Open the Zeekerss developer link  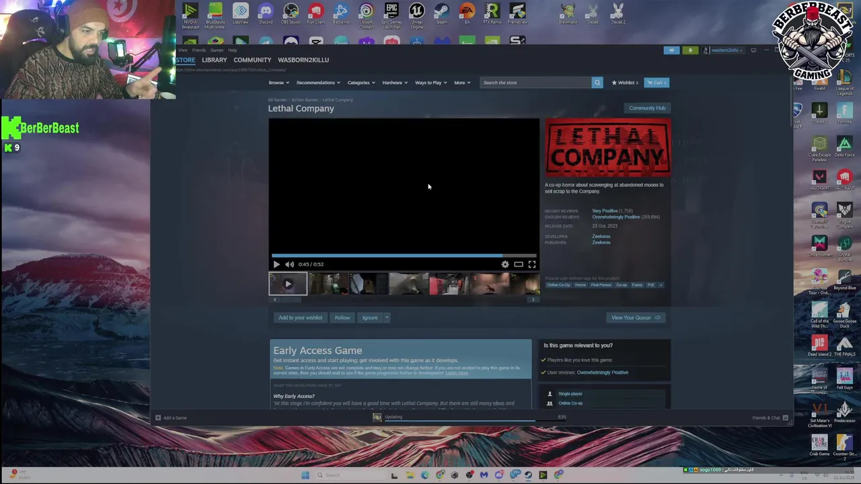click(x=601, y=237)
